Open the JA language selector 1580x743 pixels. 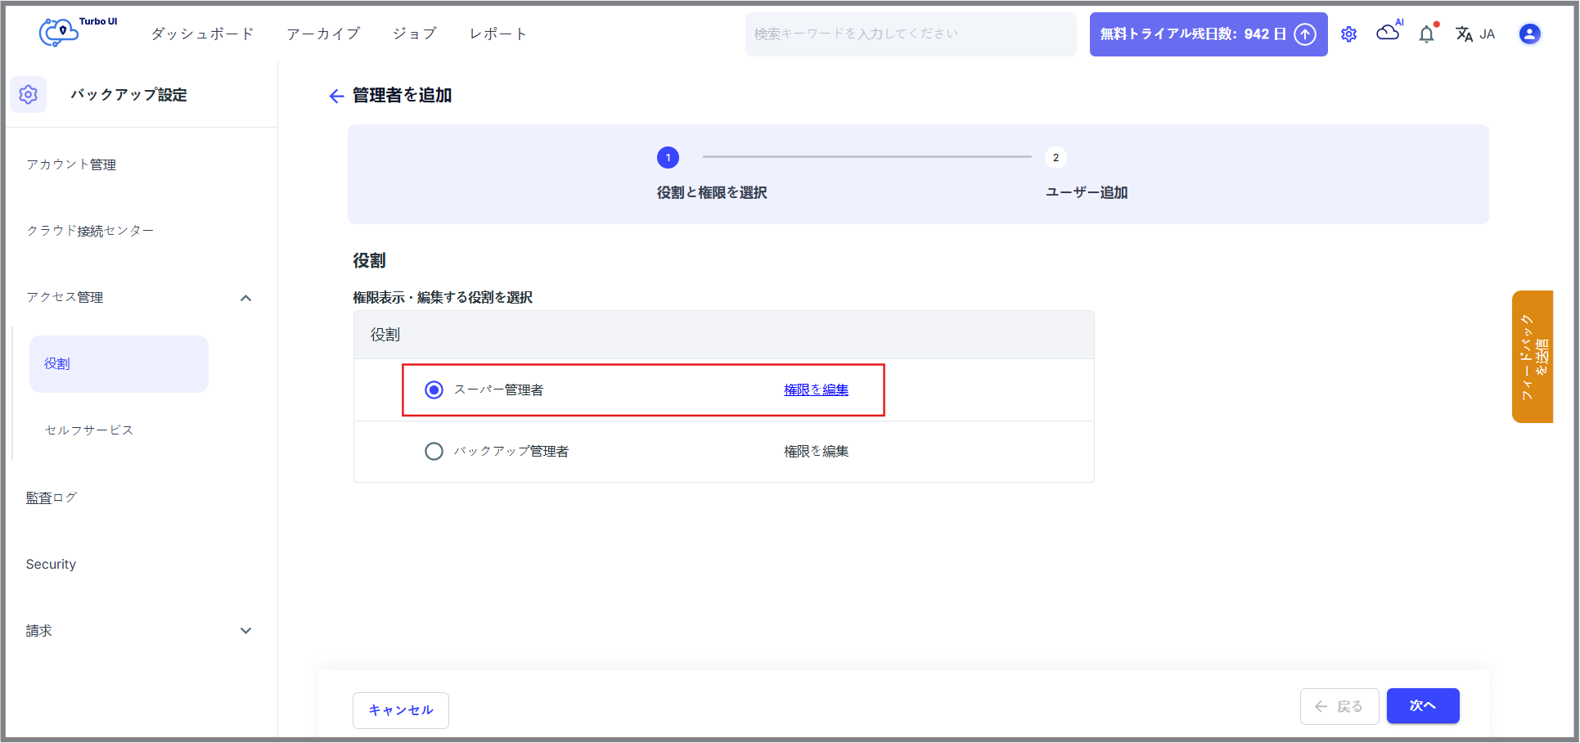click(x=1475, y=34)
